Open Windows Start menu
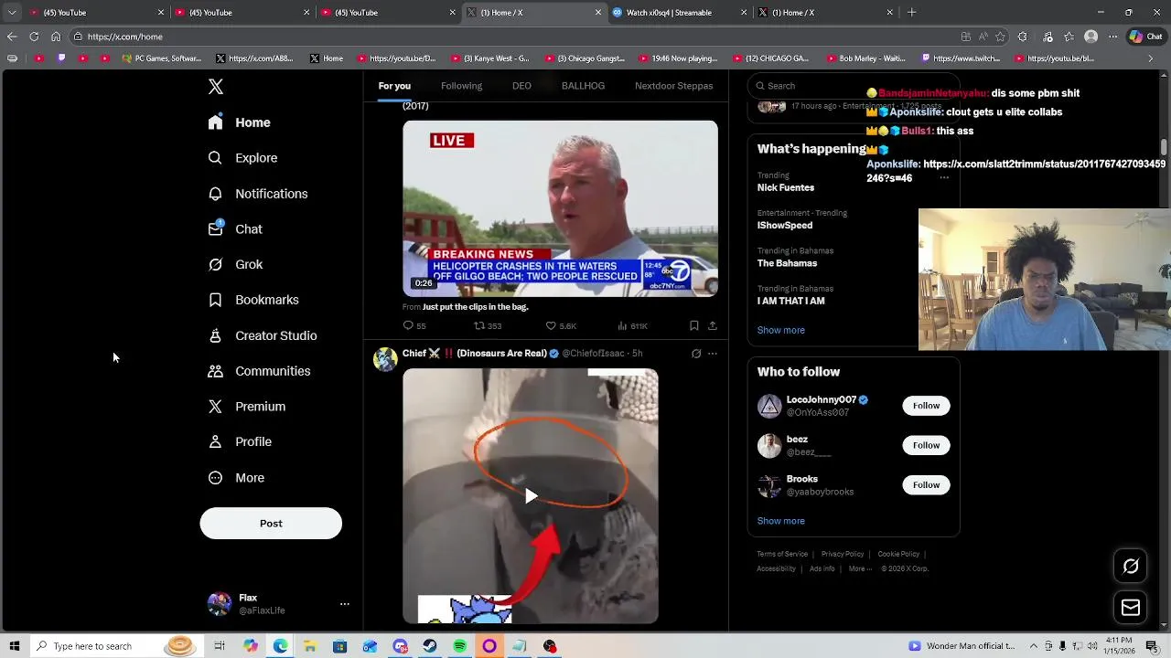 coord(14,646)
